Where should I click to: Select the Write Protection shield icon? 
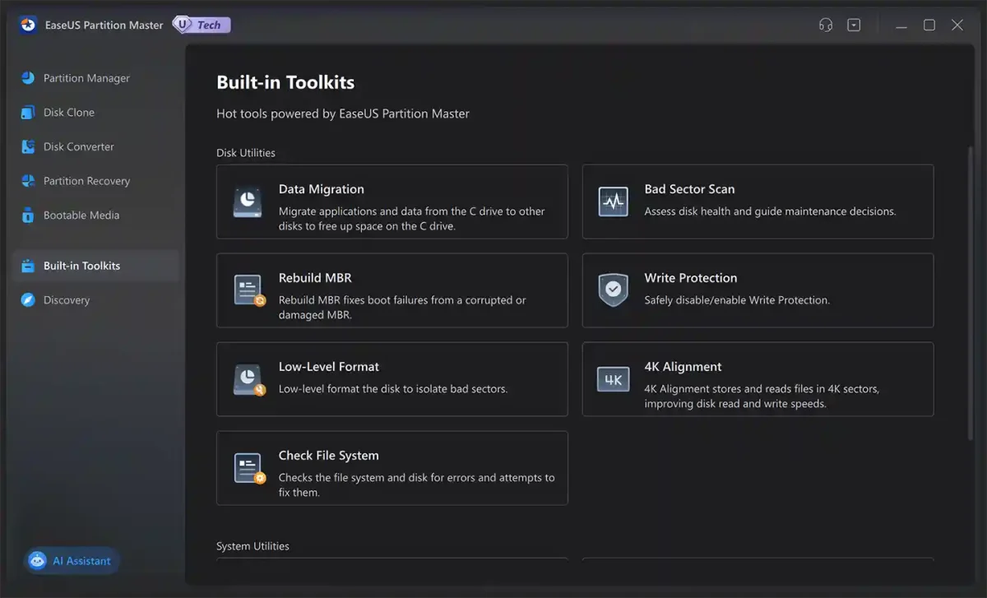[x=613, y=290]
